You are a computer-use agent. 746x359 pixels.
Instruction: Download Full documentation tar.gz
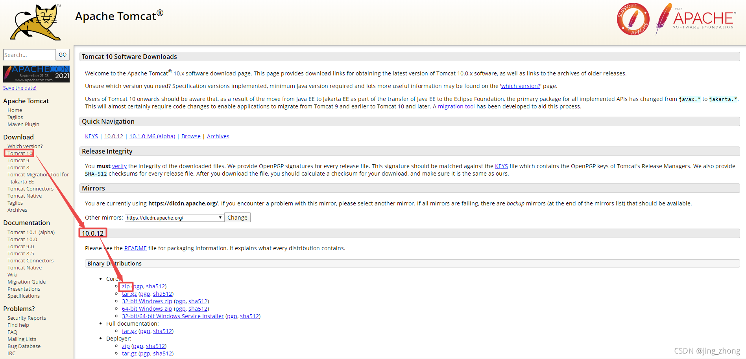click(129, 331)
